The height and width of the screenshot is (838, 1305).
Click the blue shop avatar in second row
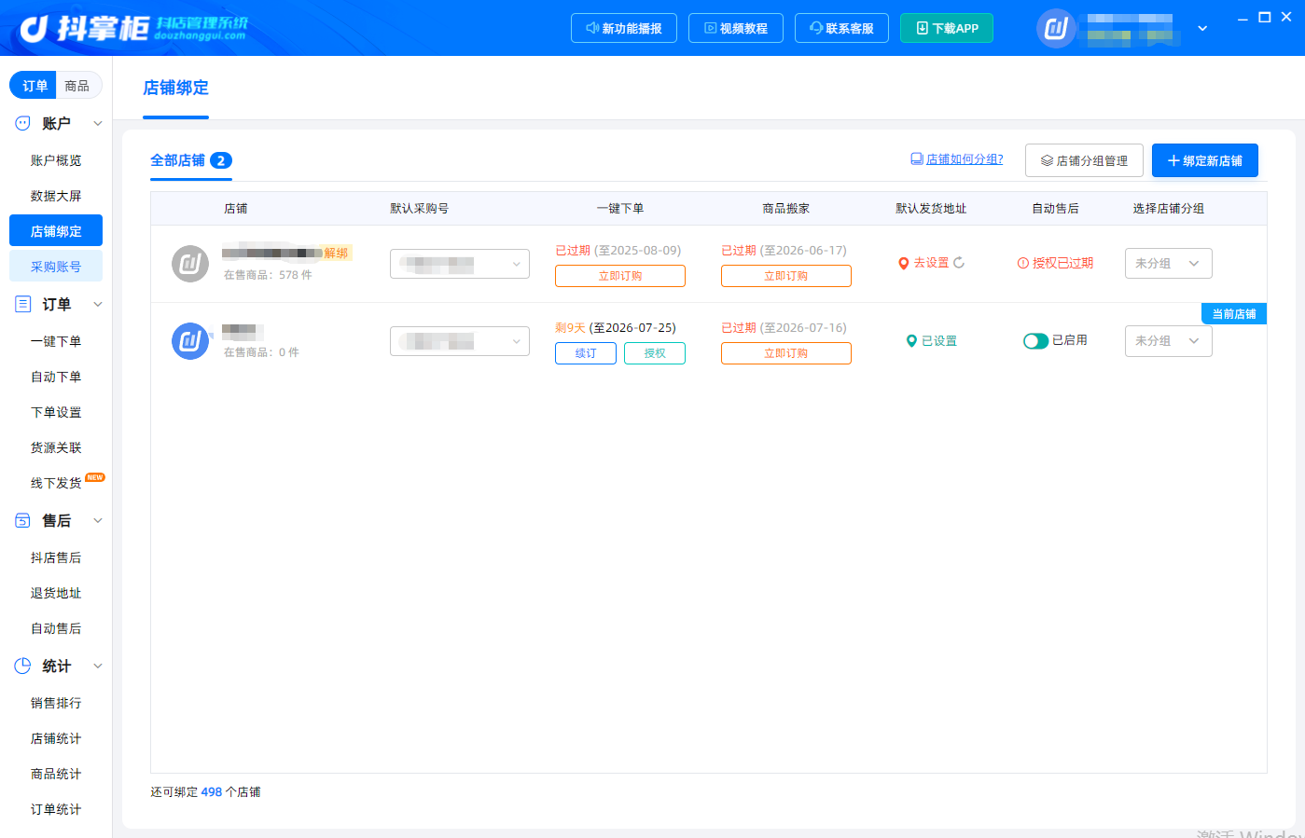click(190, 341)
